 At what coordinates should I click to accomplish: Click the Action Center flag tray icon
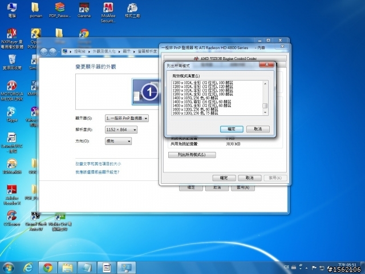(314, 268)
